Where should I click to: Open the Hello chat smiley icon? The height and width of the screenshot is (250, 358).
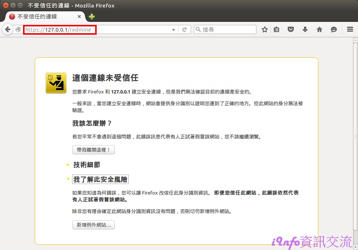pos(334,29)
